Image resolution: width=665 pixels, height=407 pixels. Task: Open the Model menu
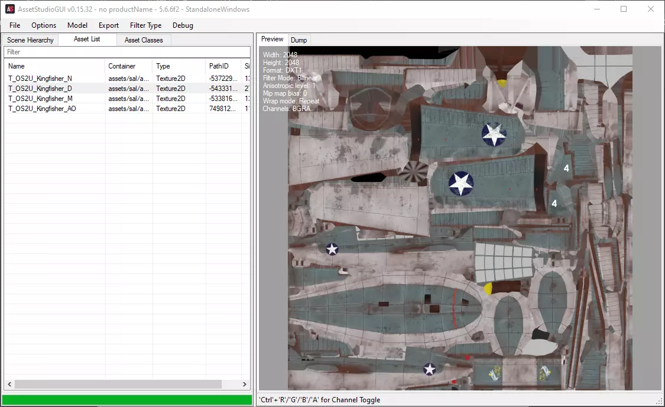77,25
